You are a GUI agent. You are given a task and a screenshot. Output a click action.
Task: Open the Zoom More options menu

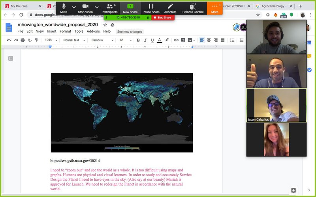coord(214,8)
